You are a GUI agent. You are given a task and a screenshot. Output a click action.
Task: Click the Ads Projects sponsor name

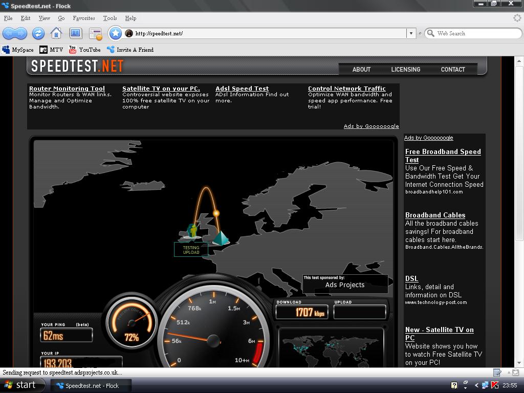(x=345, y=285)
